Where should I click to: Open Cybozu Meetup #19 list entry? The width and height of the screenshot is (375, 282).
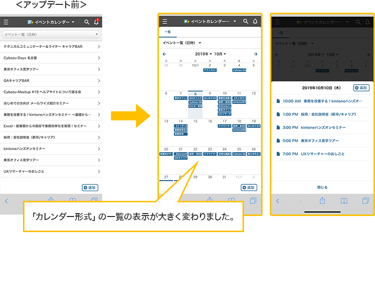[51, 92]
